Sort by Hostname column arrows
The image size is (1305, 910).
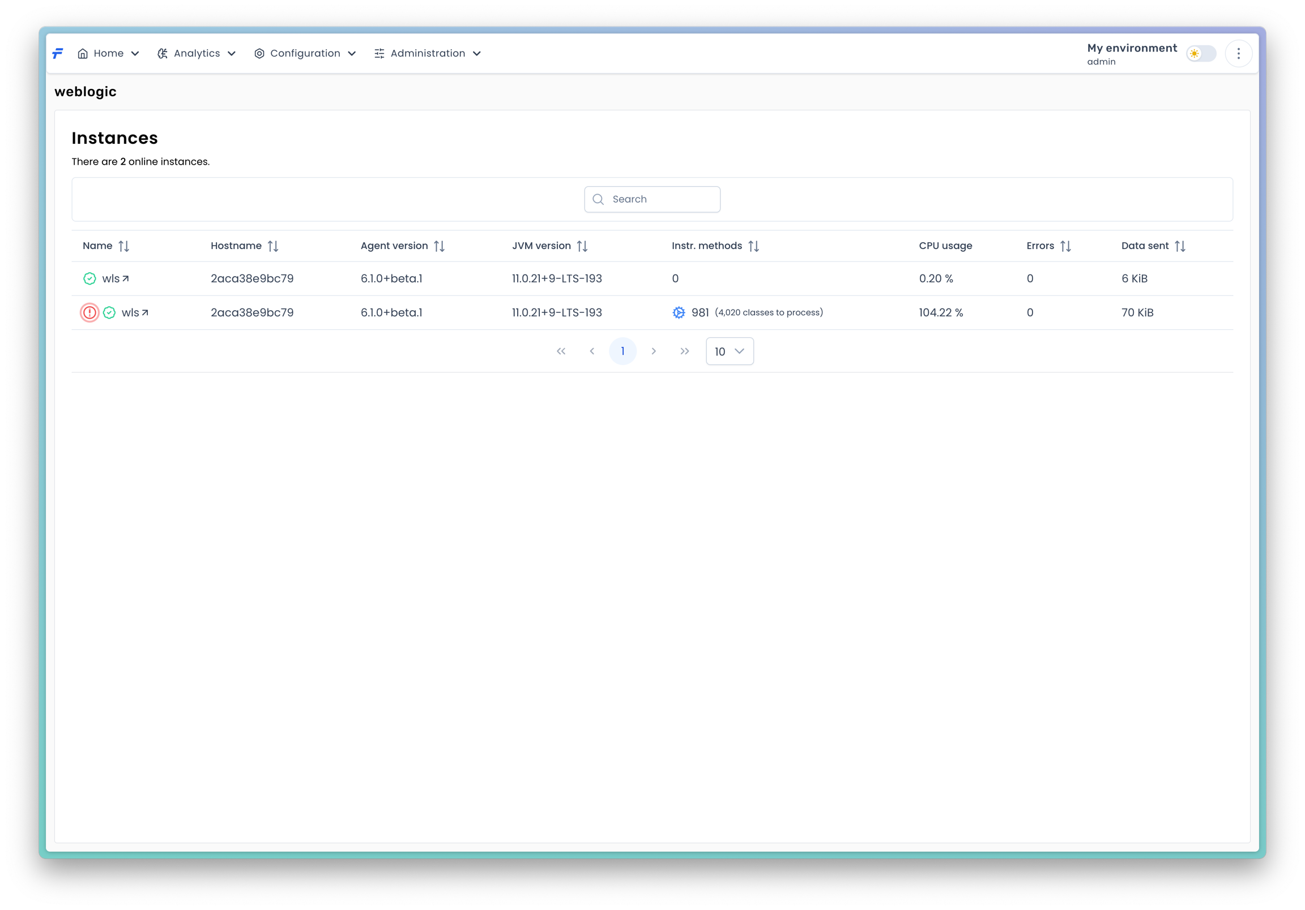[x=273, y=246]
